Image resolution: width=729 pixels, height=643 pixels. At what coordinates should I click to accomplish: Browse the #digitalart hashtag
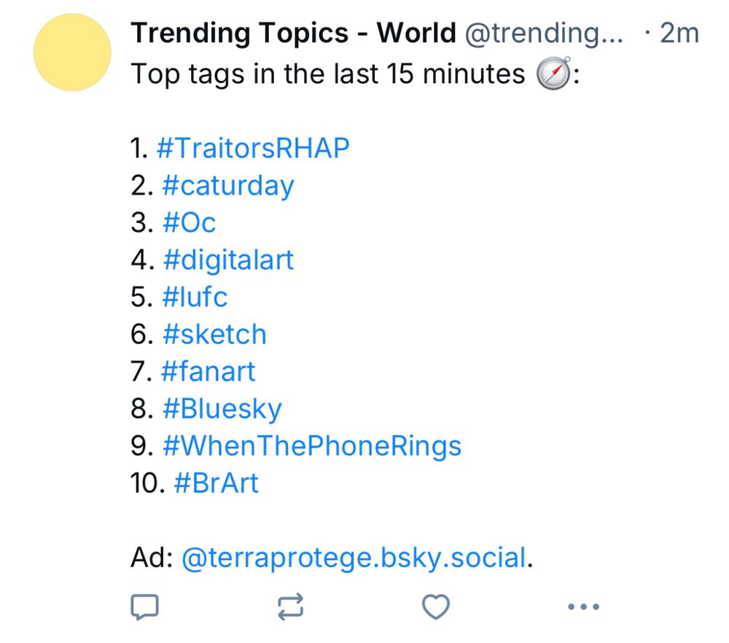[228, 260]
